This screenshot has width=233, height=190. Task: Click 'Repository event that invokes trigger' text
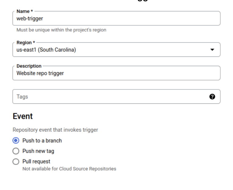point(55,130)
